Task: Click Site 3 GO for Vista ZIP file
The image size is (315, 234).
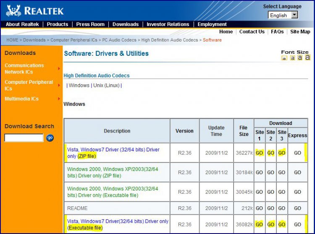Action: coord(282,153)
